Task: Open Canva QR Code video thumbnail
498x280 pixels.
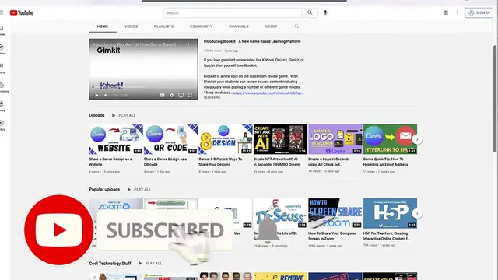Action: click(171, 139)
